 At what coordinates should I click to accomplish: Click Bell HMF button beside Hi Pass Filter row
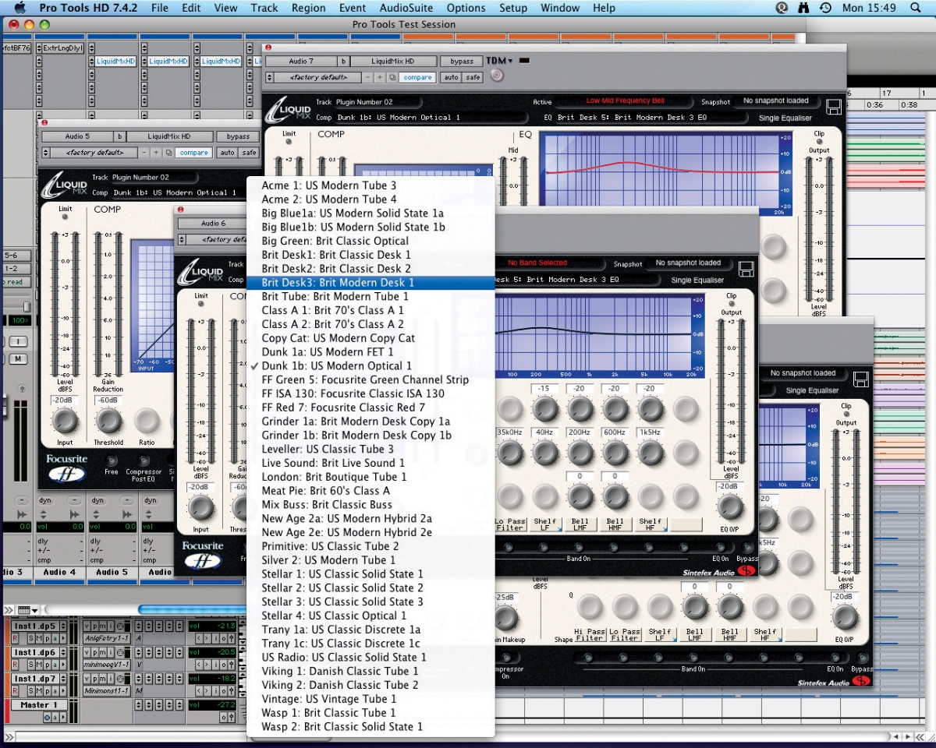click(730, 635)
